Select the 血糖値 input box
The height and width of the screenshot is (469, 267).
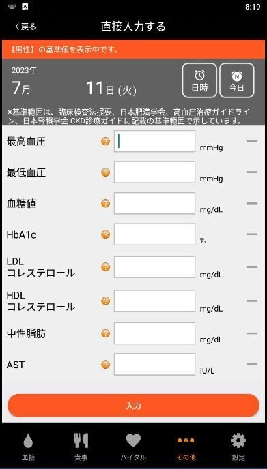click(154, 203)
